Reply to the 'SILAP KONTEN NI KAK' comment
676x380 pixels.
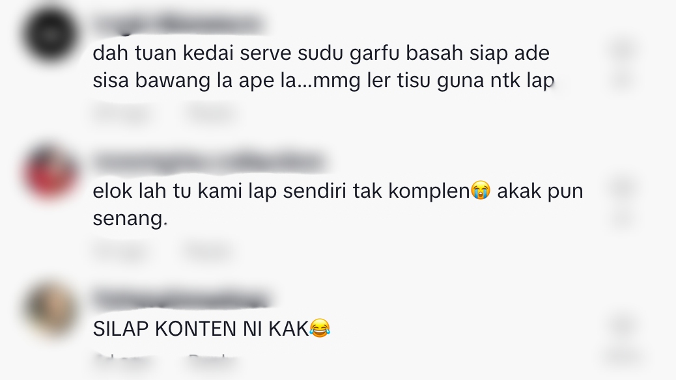(x=212, y=361)
